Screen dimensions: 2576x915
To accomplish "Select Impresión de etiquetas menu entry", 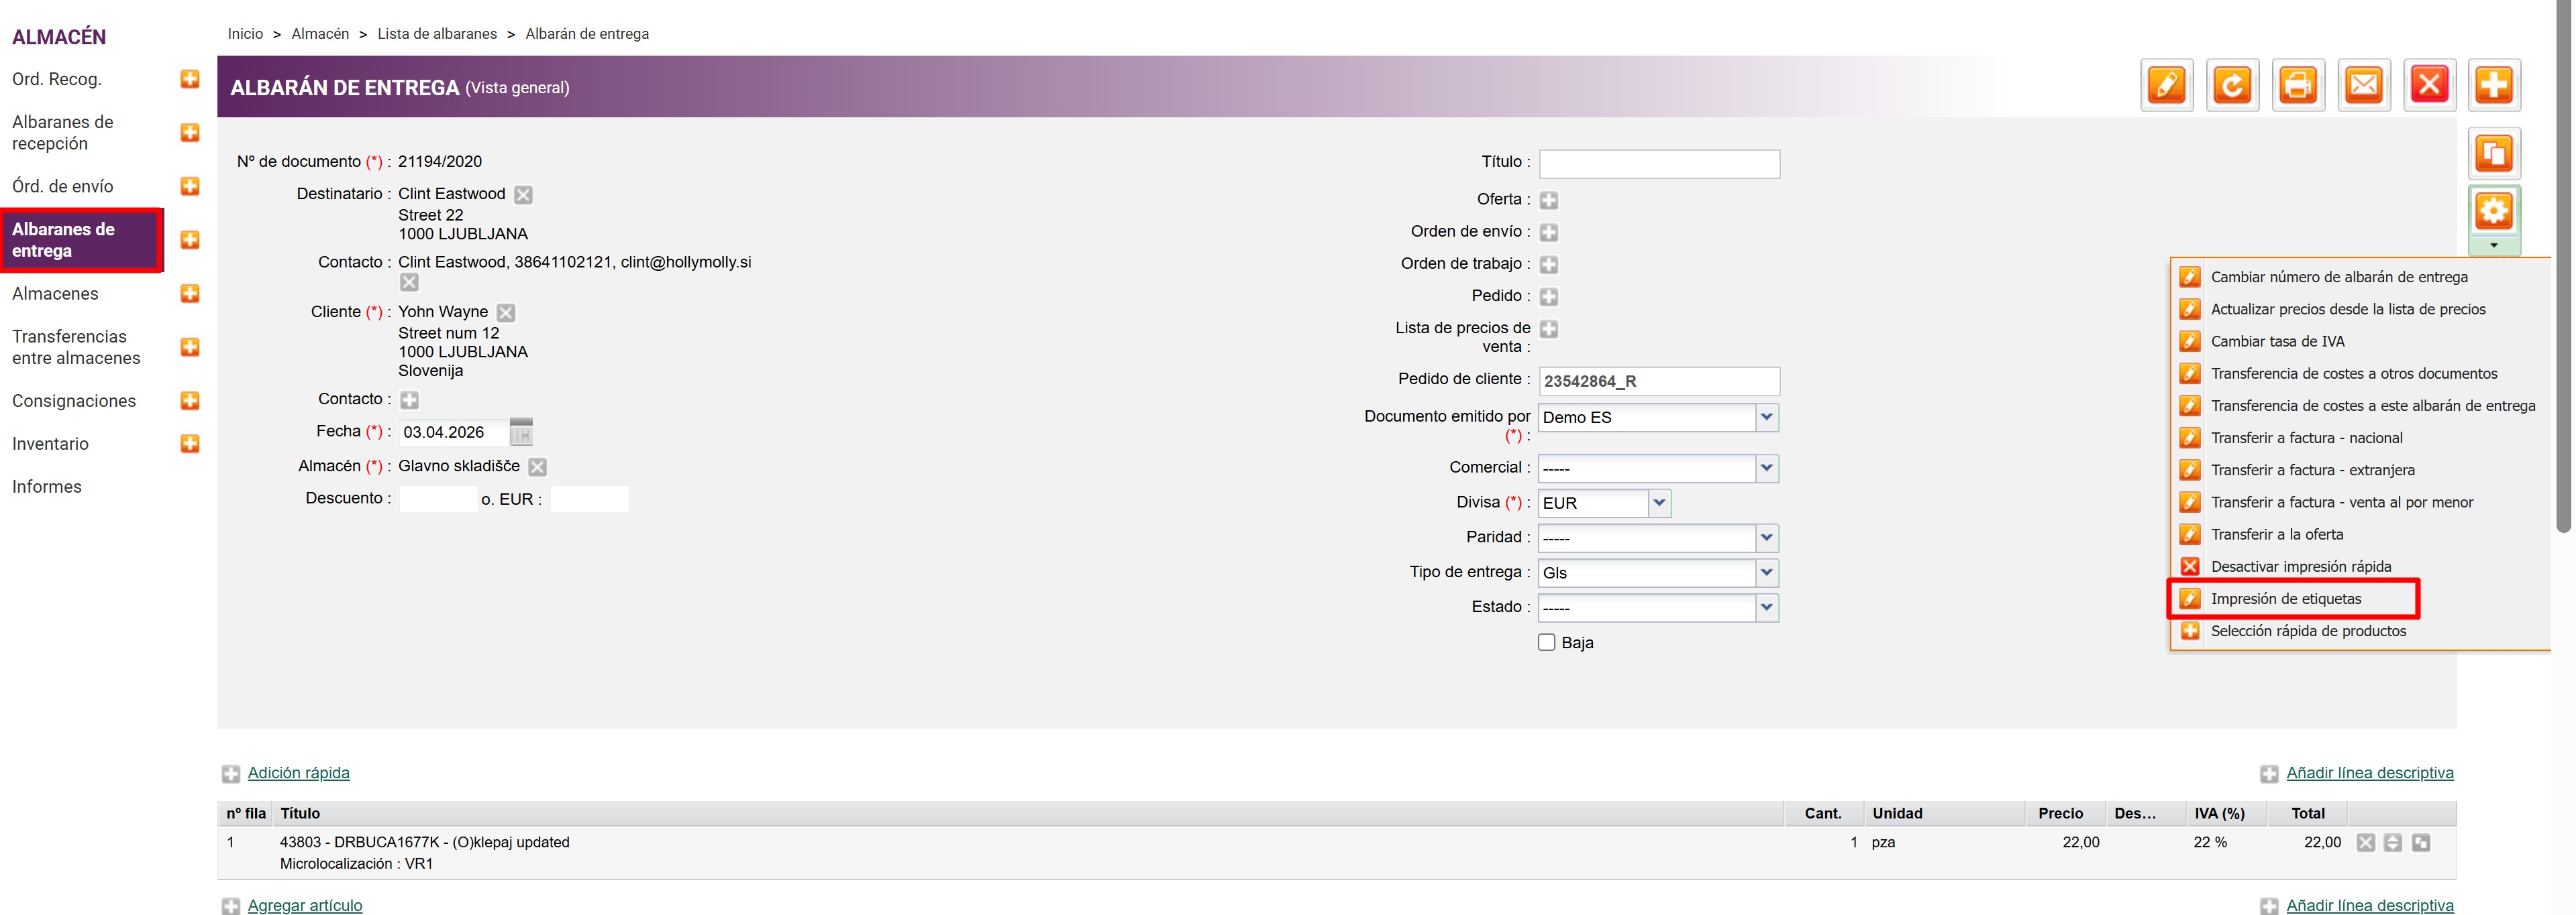I will coord(2285,599).
